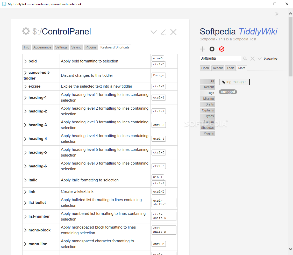Click the win-I shortcut key
The height and width of the screenshot is (255, 293).
pos(158,177)
